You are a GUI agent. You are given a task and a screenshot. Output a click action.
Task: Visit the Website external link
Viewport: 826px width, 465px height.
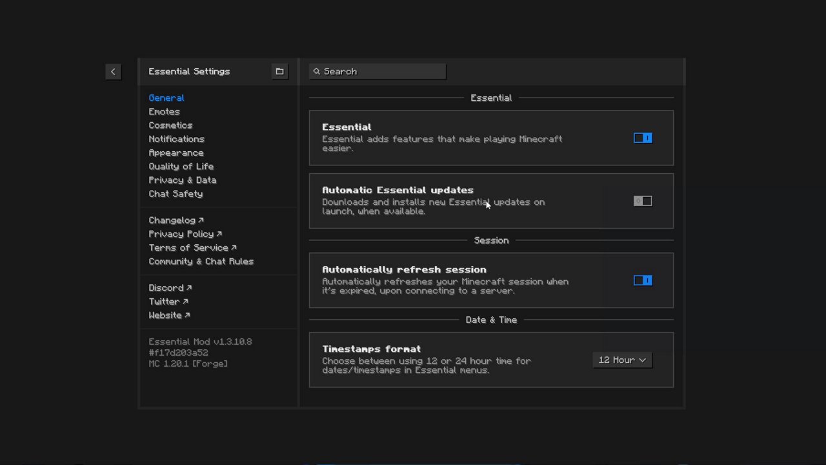(x=169, y=315)
